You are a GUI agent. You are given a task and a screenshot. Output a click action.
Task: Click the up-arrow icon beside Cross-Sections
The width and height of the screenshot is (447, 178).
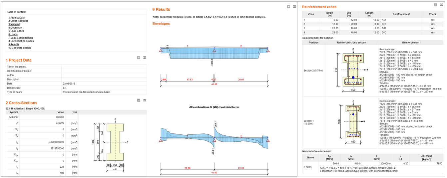click(x=145, y=100)
